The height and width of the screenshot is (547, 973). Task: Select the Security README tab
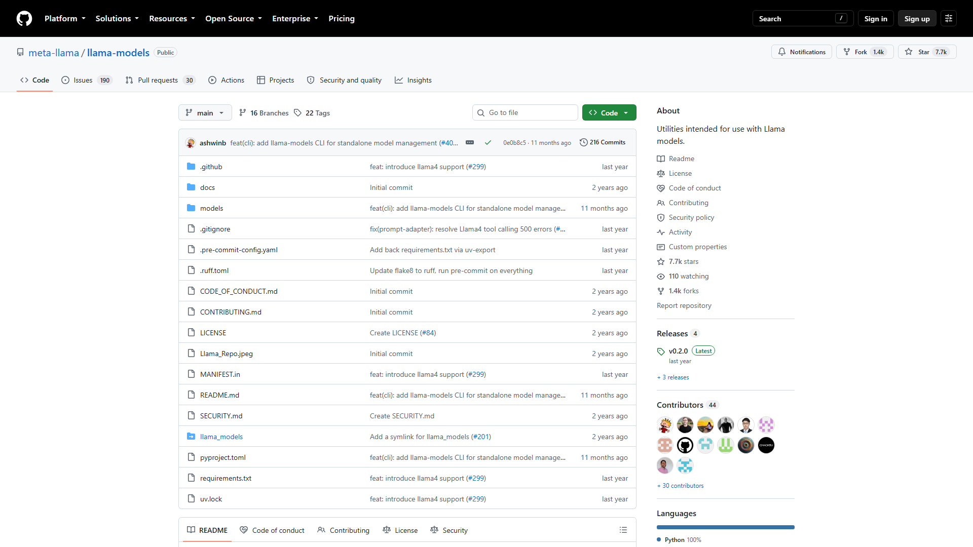pos(449,530)
